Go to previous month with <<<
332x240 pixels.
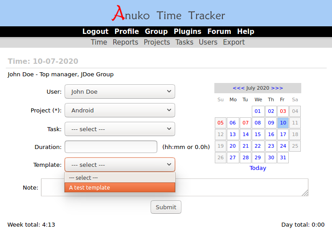coord(238,88)
